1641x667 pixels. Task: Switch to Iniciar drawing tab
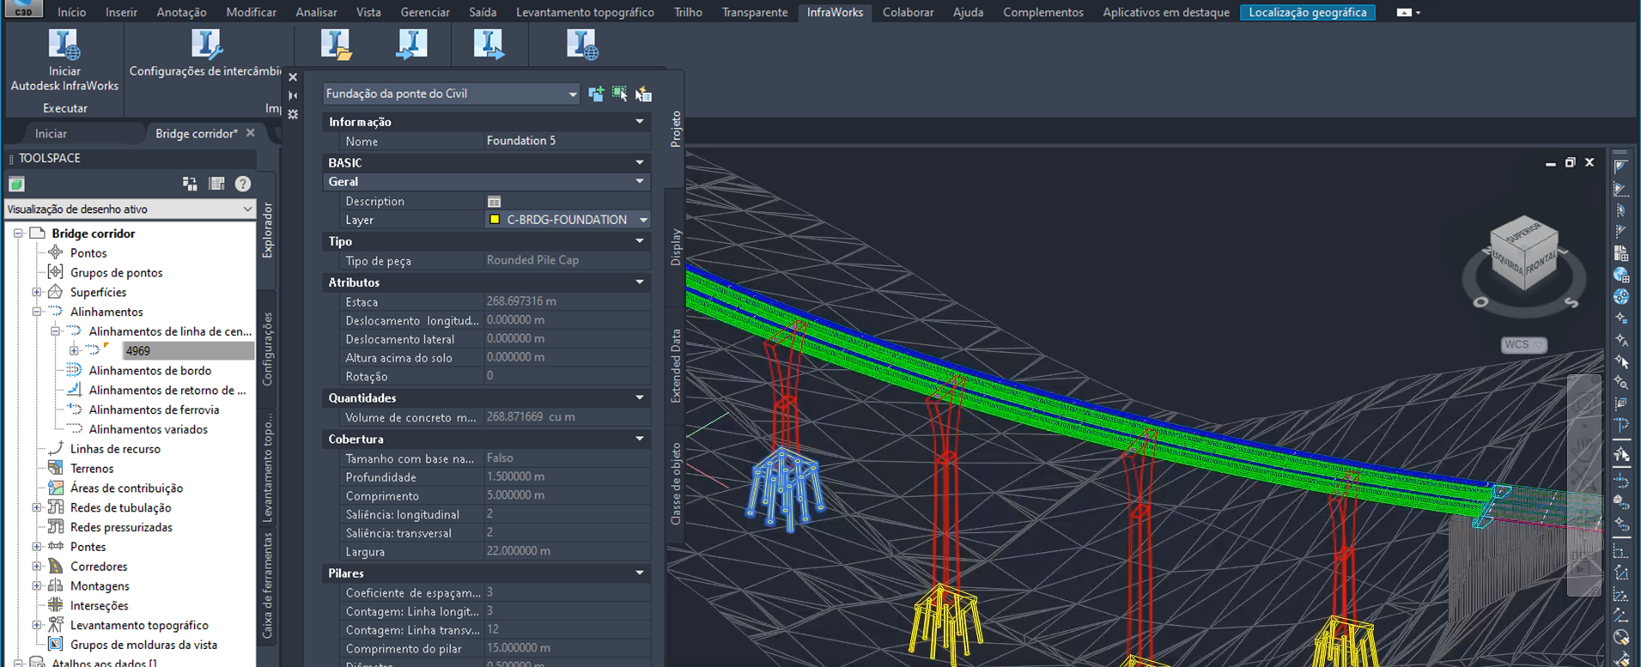pos(51,133)
